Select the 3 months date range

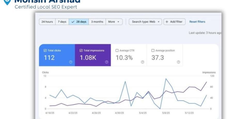pos(97,22)
